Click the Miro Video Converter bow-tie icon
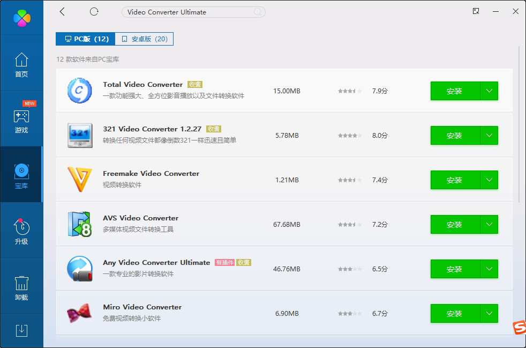The height and width of the screenshot is (348, 526). tap(79, 313)
